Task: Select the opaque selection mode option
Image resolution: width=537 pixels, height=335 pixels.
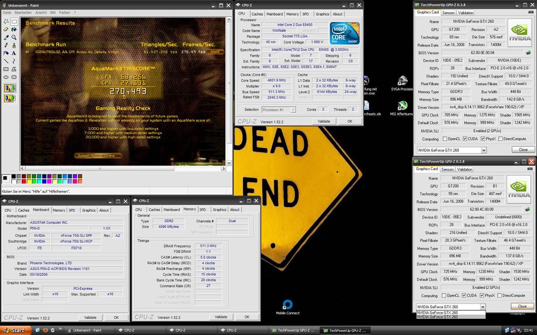Action: [10, 88]
